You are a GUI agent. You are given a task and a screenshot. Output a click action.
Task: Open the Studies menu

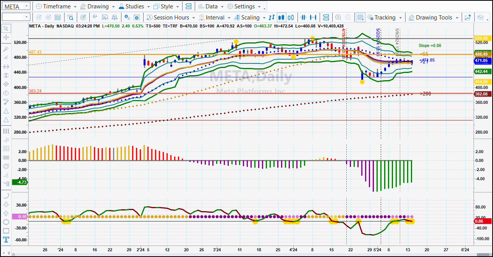tap(135, 6)
